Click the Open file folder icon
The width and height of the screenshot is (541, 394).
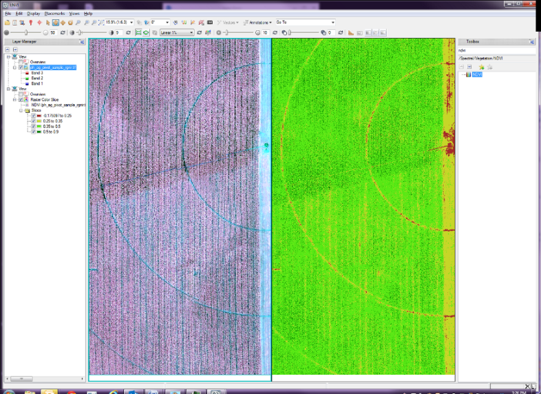click(x=6, y=22)
